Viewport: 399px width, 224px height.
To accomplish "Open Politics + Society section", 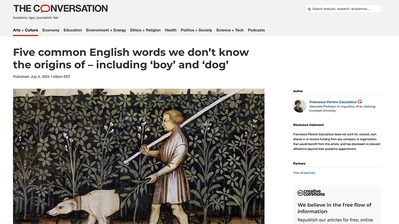I will click(x=196, y=30).
